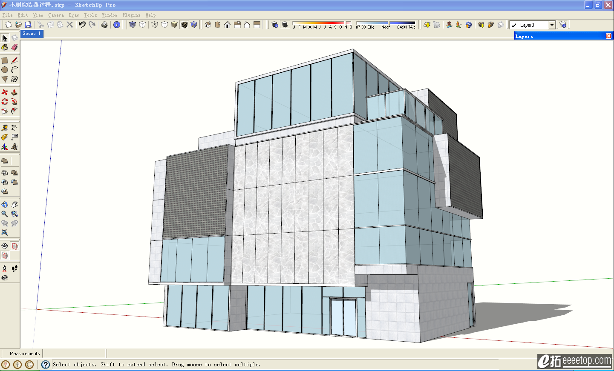Open the View menu
Viewport: 614px width, 371px height.
click(x=38, y=15)
